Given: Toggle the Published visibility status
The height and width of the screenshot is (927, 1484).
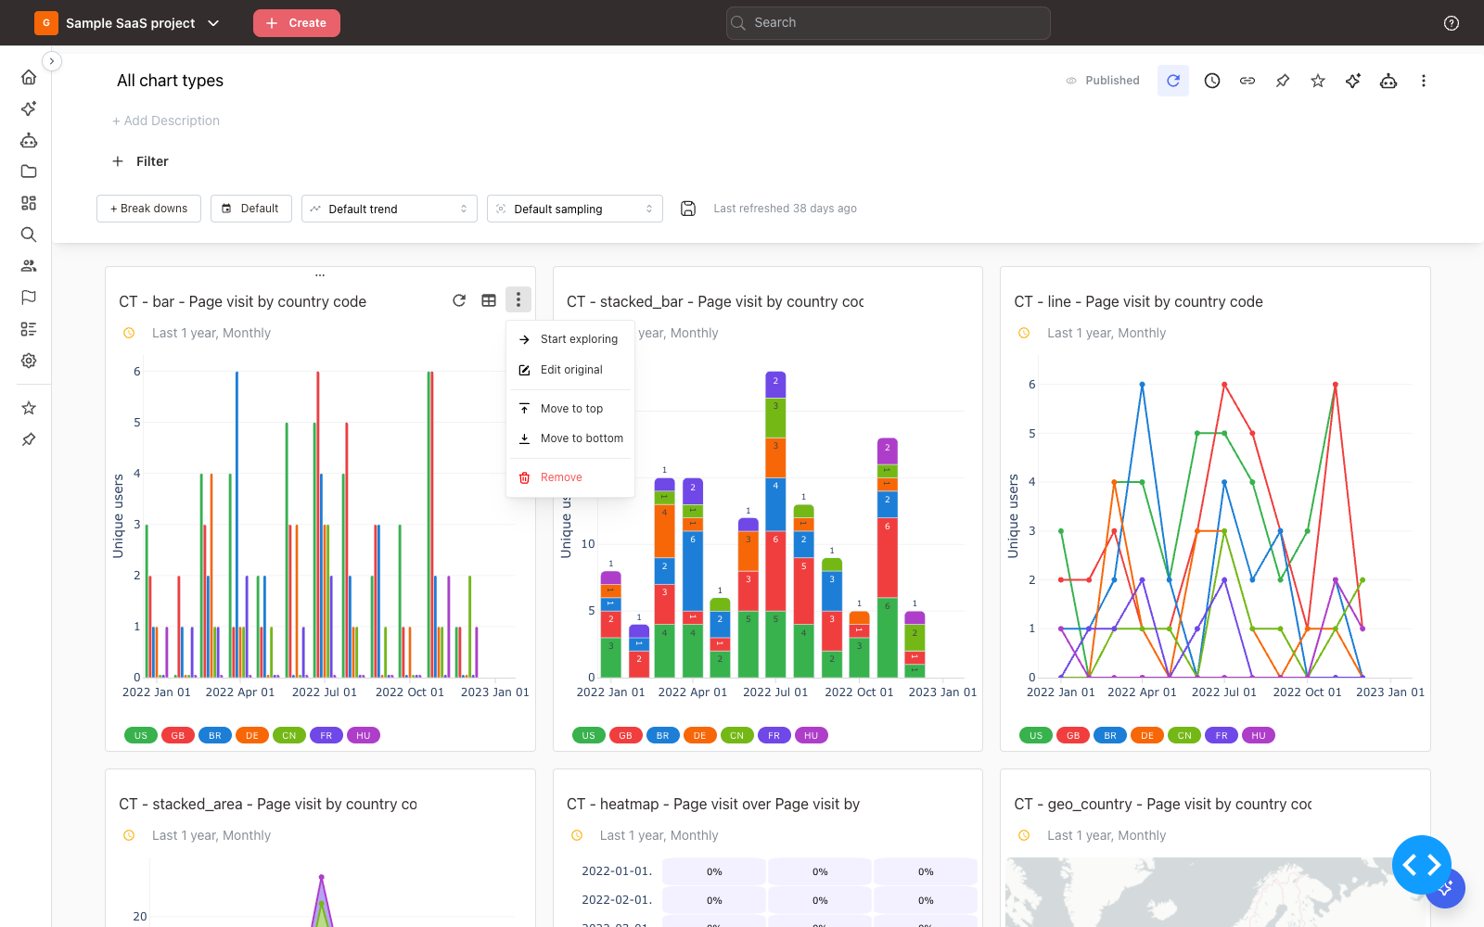Looking at the screenshot, I should 1103,81.
